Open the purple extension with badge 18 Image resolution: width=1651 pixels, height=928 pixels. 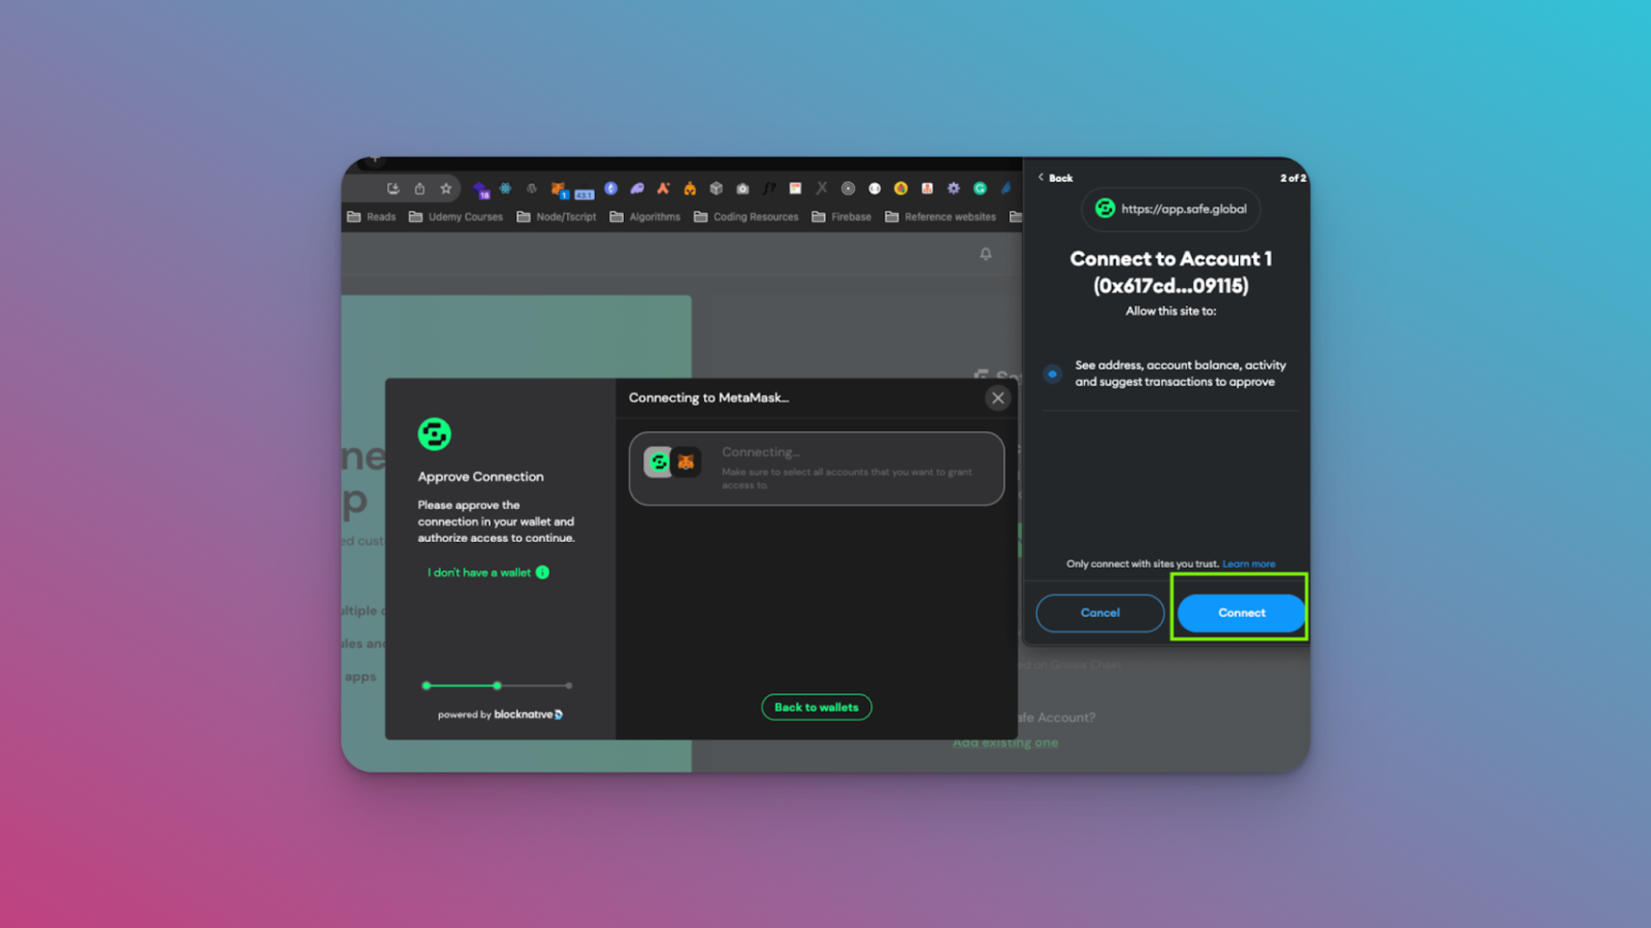480,190
